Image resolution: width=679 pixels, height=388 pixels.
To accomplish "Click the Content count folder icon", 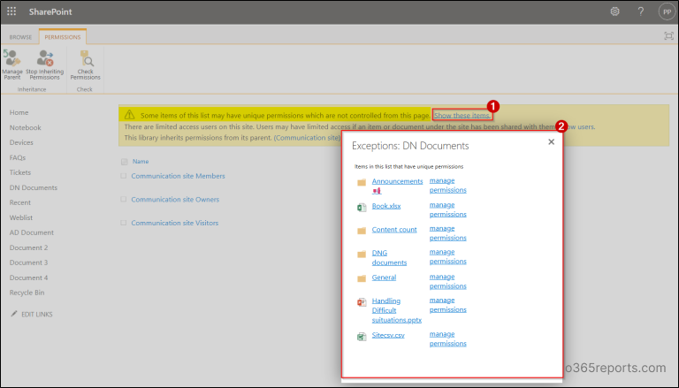I will pos(362,231).
